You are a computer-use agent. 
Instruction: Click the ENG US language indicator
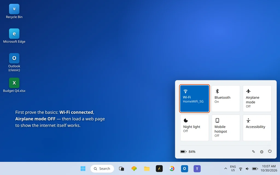[233, 168]
